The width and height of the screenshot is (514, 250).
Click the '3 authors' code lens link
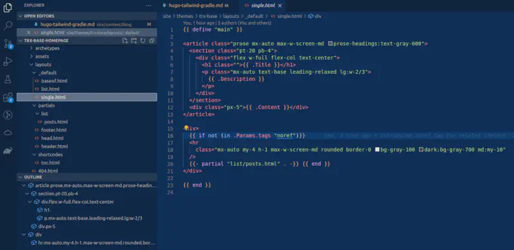click(244, 23)
